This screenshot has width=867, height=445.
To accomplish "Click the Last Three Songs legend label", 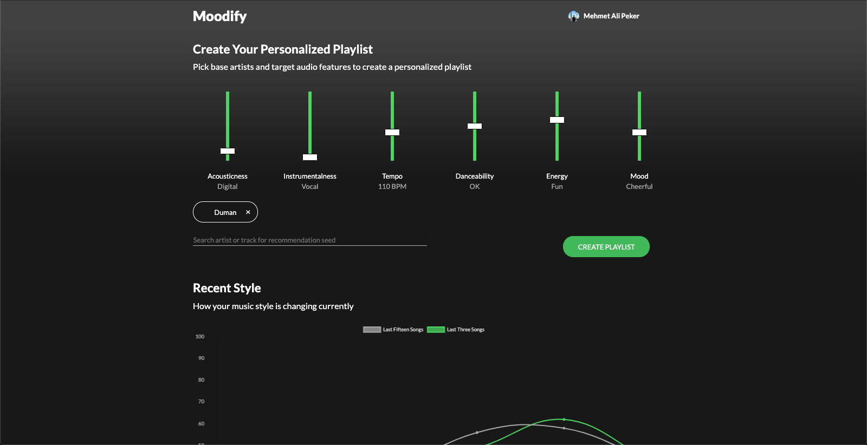I will click(465, 330).
